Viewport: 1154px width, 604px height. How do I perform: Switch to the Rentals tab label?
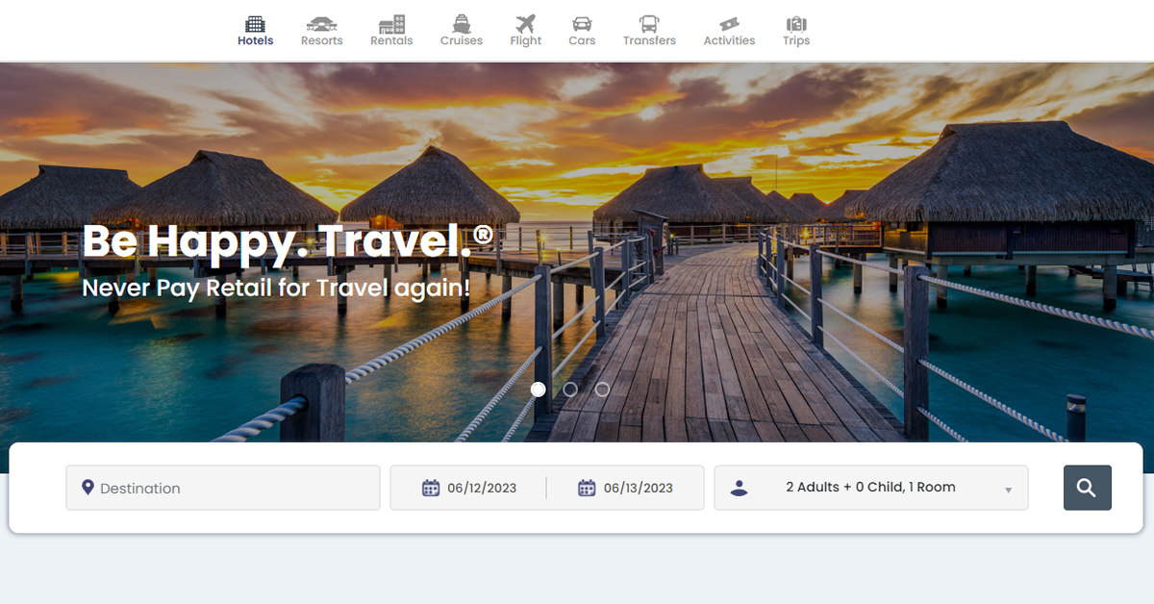point(391,41)
